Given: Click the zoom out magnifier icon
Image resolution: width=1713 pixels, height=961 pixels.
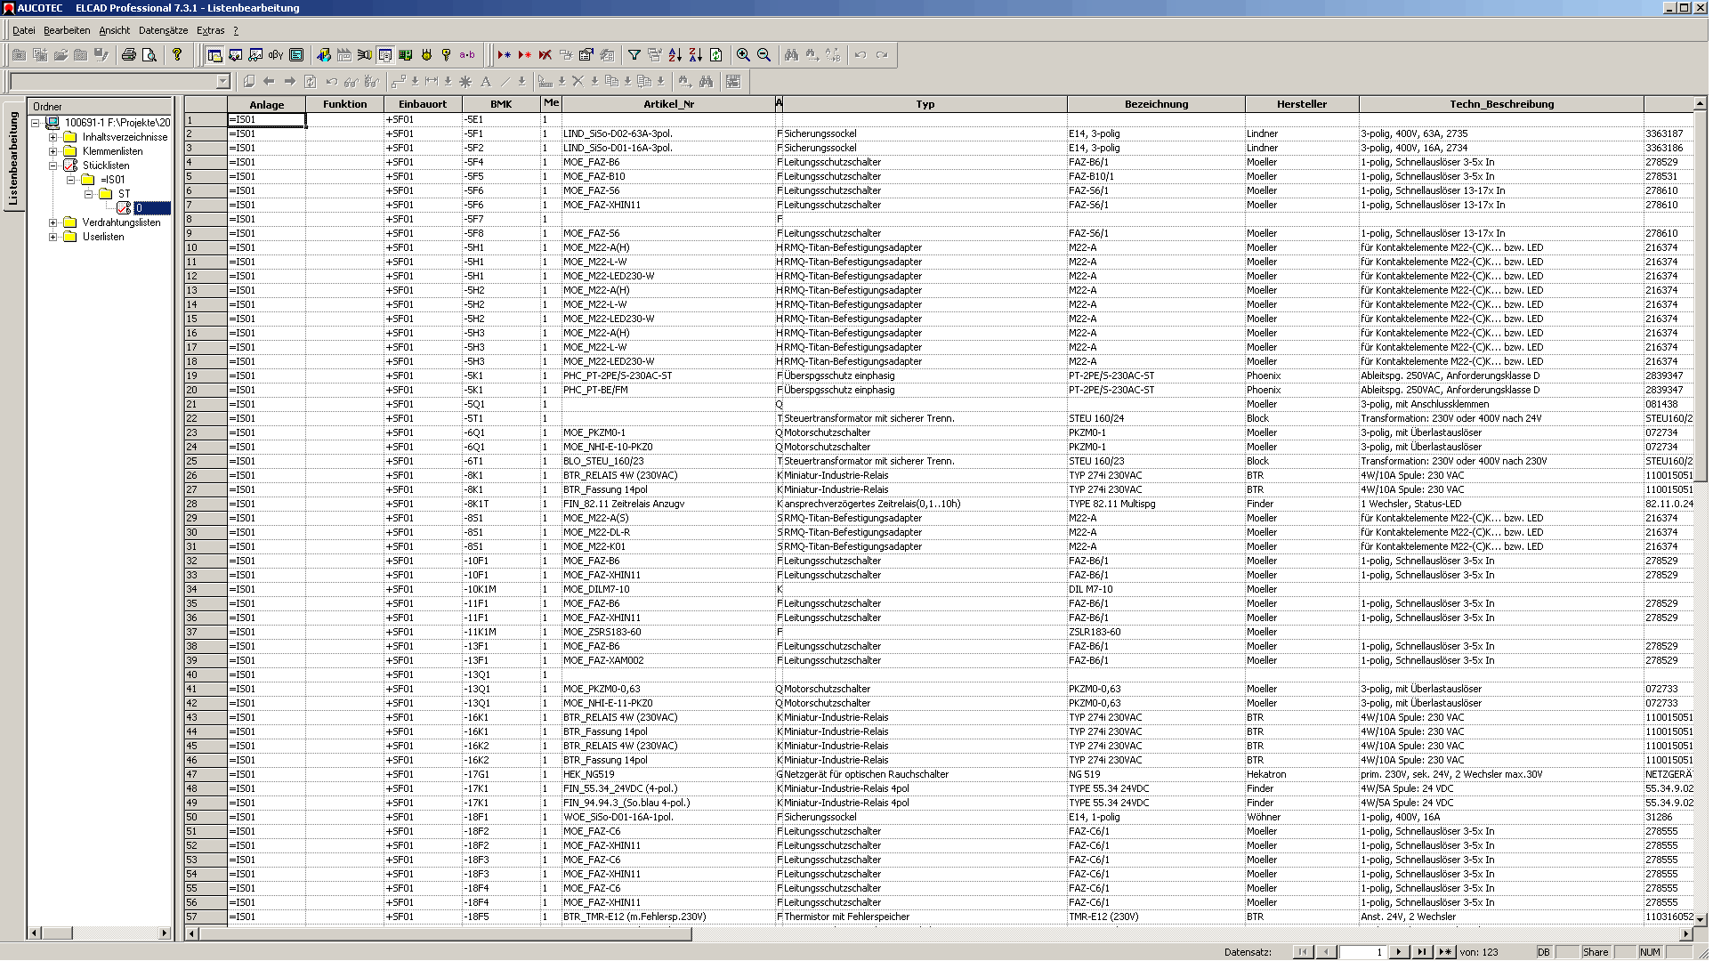Looking at the screenshot, I should coord(764,55).
